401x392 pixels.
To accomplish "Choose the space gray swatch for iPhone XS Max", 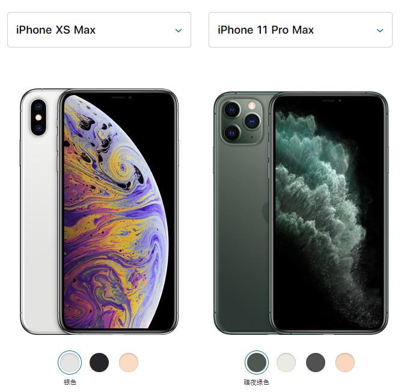I will click(x=99, y=363).
